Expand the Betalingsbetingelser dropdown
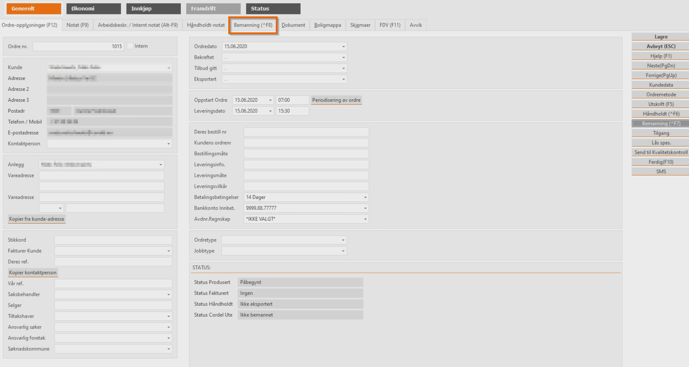Viewport: 689px width, 367px height. pos(365,197)
